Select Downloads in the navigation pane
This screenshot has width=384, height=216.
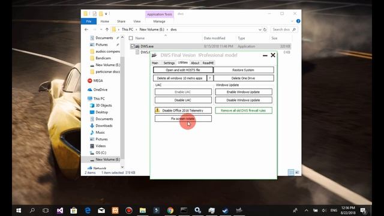[x=104, y=125]
